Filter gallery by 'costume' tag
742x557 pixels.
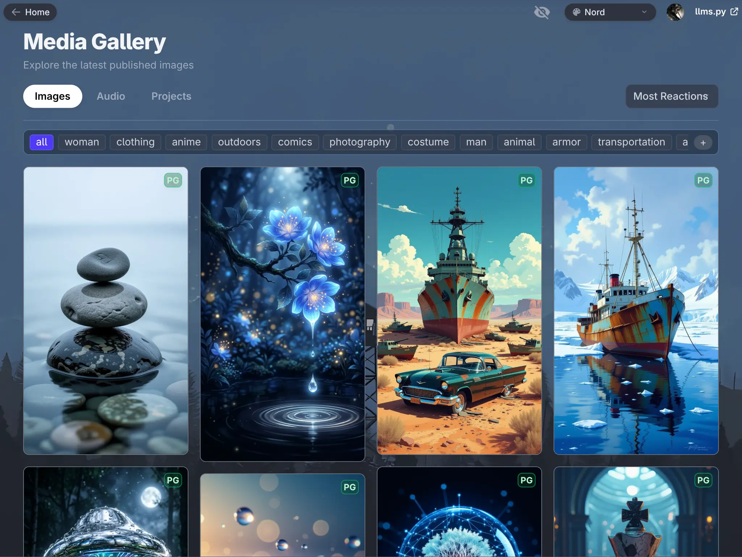(428, 142)
